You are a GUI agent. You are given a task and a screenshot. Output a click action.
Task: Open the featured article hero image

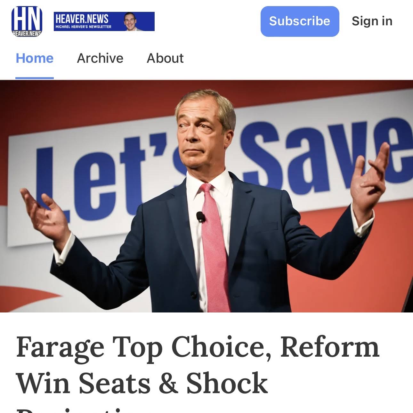206,196
